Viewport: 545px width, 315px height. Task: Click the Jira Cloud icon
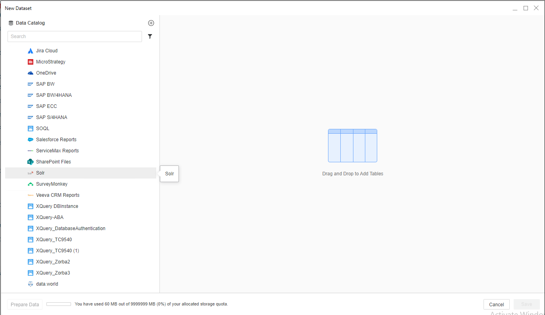pyautogui.click(x=31, y=51)
